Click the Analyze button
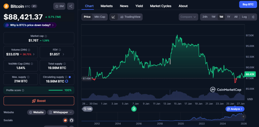The width and height of the screenshot is (259, 127). [235, 109]
